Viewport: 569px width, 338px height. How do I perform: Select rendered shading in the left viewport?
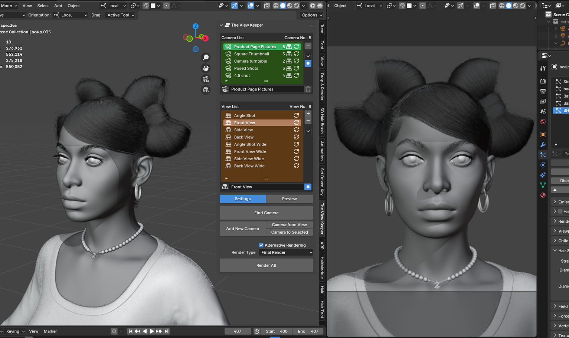point(297,6)
